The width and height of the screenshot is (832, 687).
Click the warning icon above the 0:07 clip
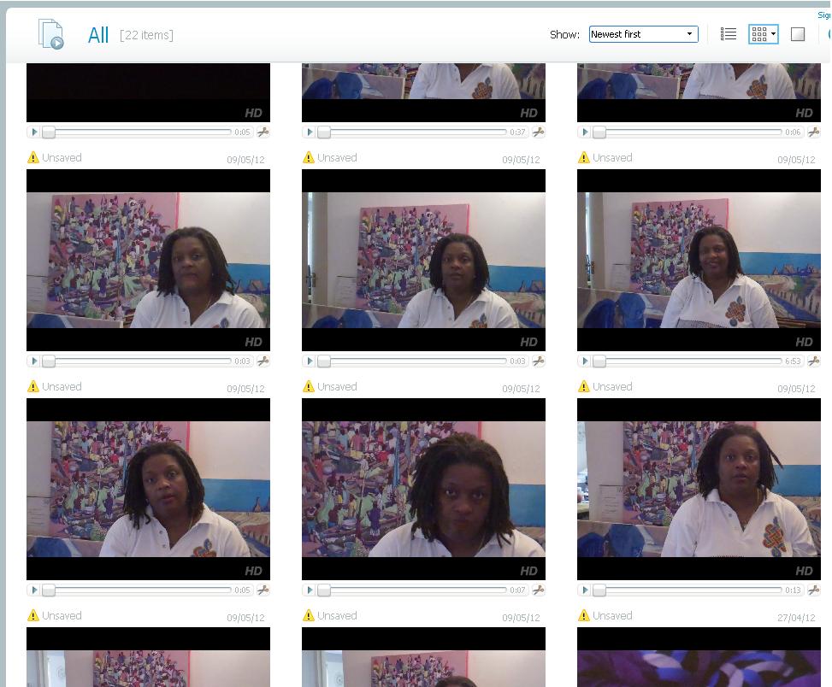[309, 386]
